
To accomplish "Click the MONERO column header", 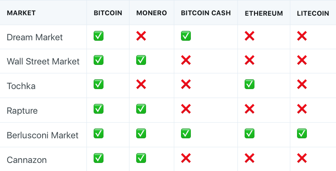I will (151, 13).
